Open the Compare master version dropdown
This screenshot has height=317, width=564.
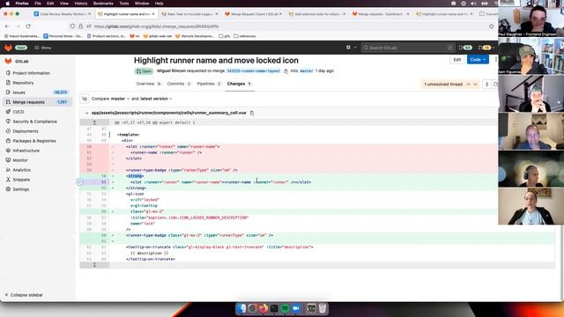[x=120, y=99]
